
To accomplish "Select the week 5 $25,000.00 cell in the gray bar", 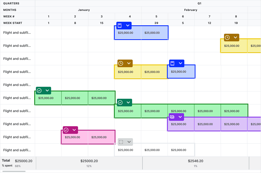I will pos(154,150).
